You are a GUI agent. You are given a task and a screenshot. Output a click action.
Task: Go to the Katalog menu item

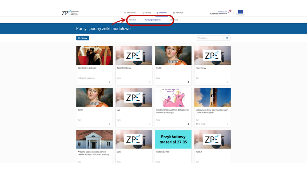click(146, 13)
